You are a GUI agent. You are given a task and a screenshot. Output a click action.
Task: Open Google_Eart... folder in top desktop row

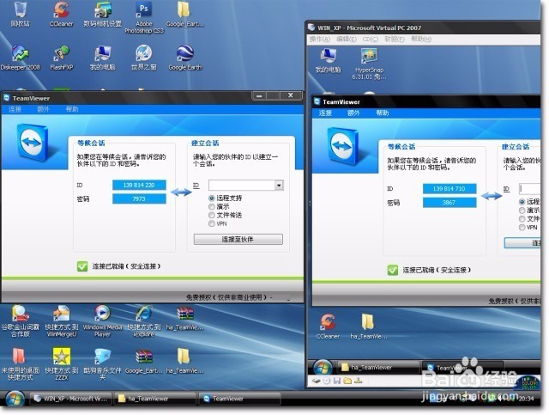click(x=185, y=14)
